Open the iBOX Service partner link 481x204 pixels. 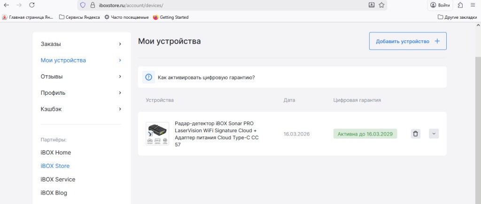coord(58,180)
